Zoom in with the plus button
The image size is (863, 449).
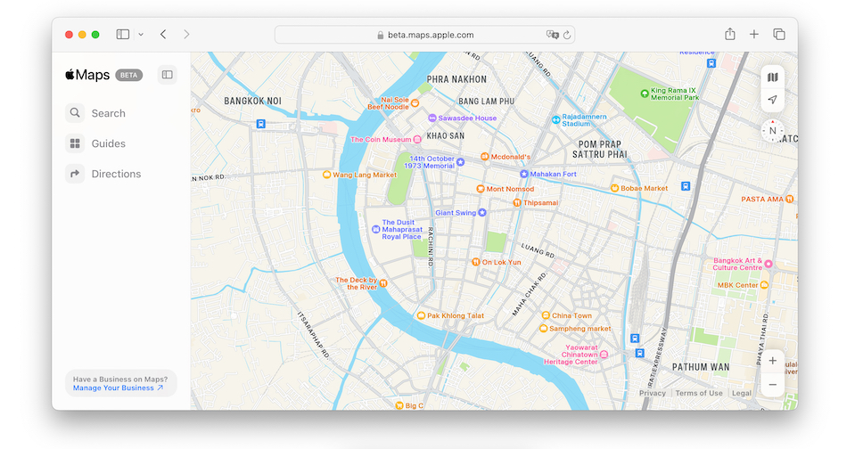click(772, 361)
